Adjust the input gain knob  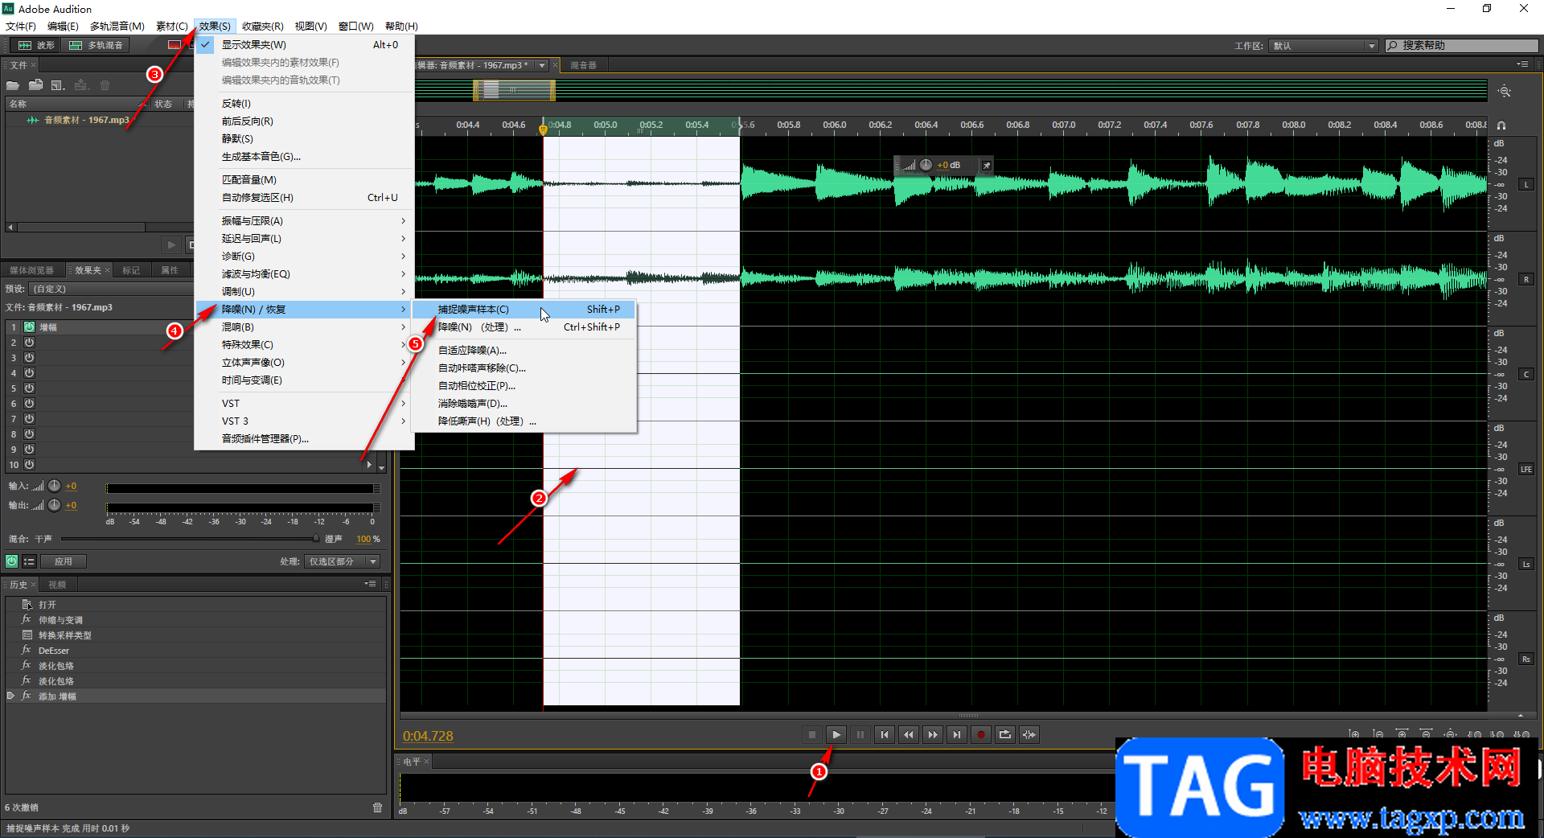(54, 486)
